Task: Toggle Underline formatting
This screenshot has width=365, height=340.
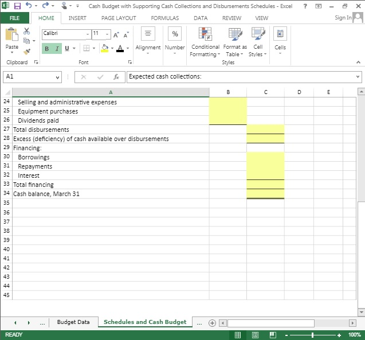Action: click(67, 48)
